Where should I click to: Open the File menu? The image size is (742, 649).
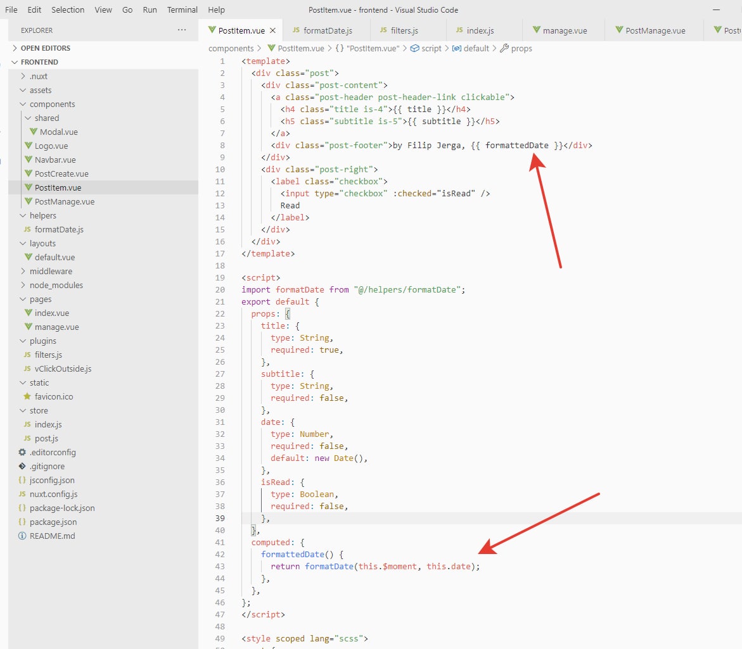tap(11, 9)
